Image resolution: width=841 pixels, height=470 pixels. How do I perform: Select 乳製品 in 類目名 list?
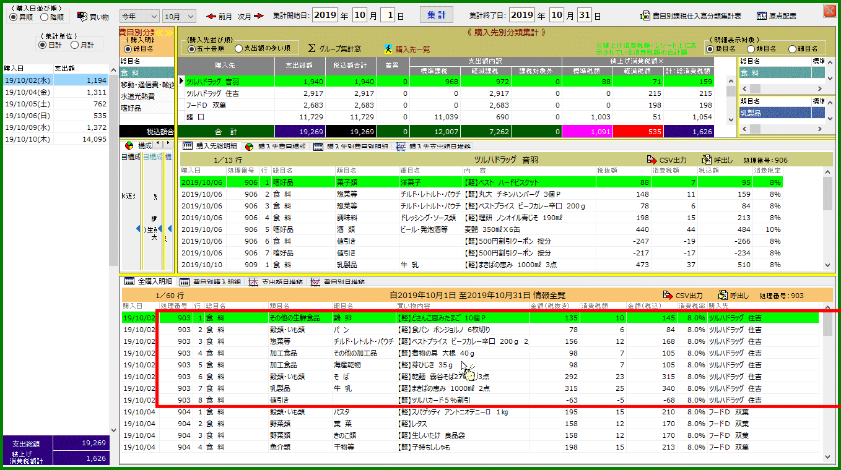pos(775,113)
